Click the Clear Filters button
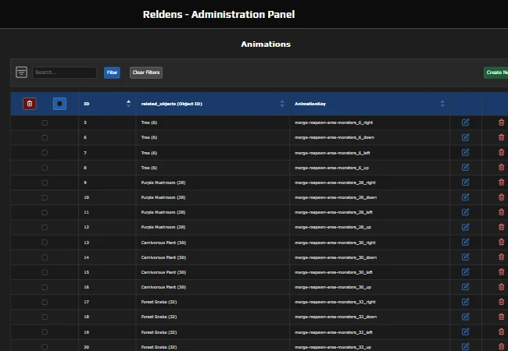 coord(146,73)
